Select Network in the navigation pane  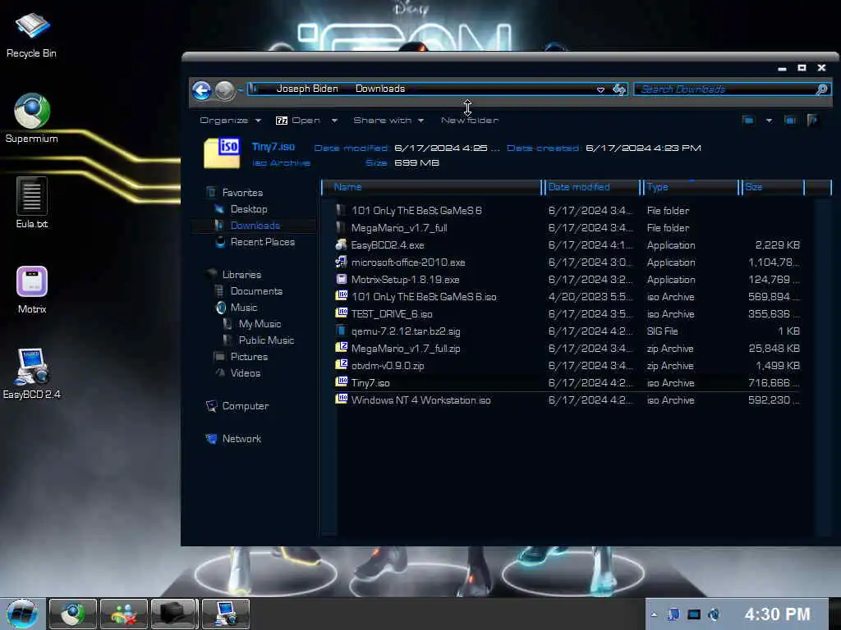coord(241,438)
